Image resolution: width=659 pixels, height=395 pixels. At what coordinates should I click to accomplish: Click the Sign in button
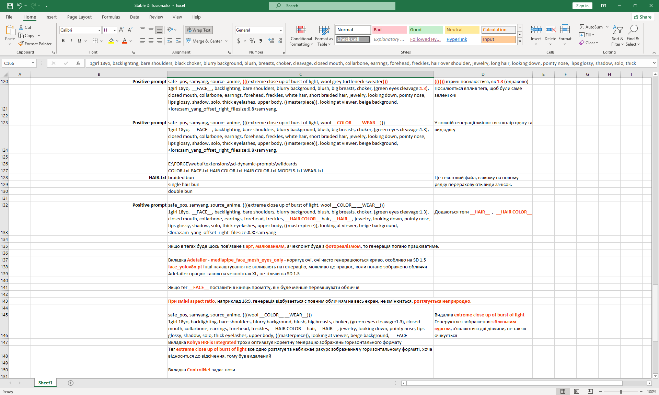point(582,6)
